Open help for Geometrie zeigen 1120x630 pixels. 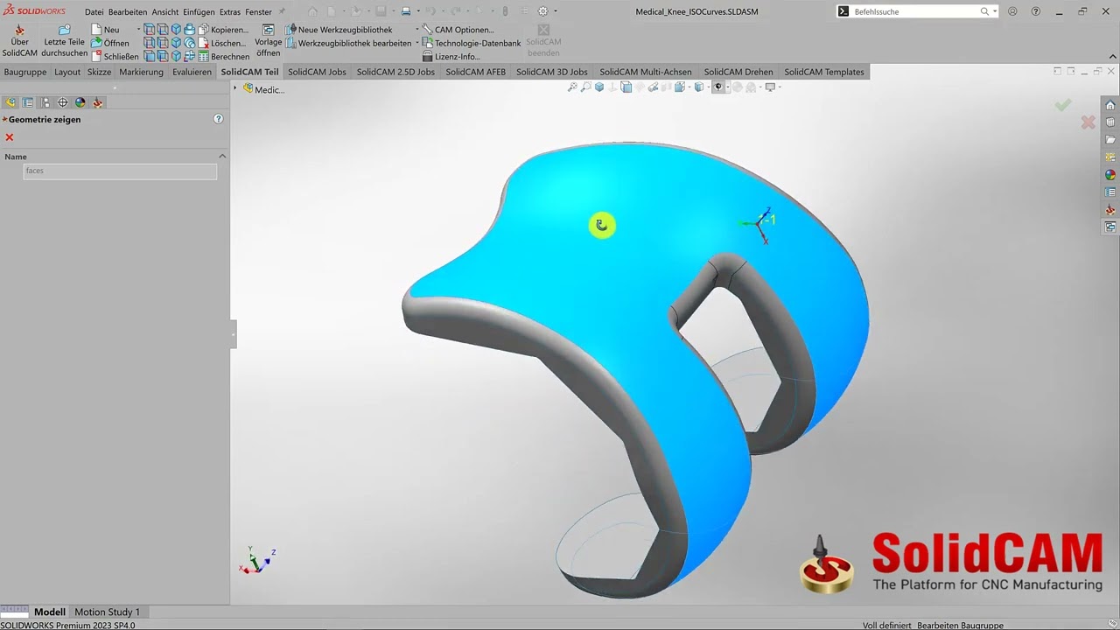coord(219,119)
